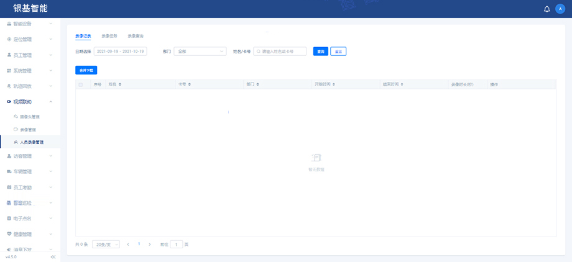
Task: Open the 20条/页 page size dropdown
Action: (x=106, y=245)
